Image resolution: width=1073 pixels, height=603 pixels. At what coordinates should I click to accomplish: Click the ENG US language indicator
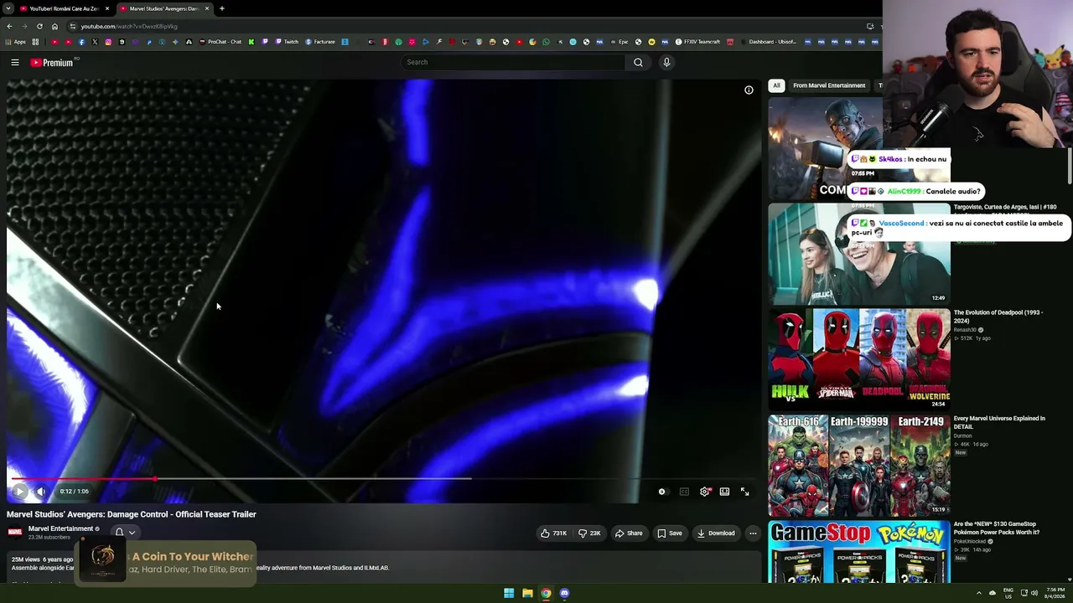[1008, 593]
